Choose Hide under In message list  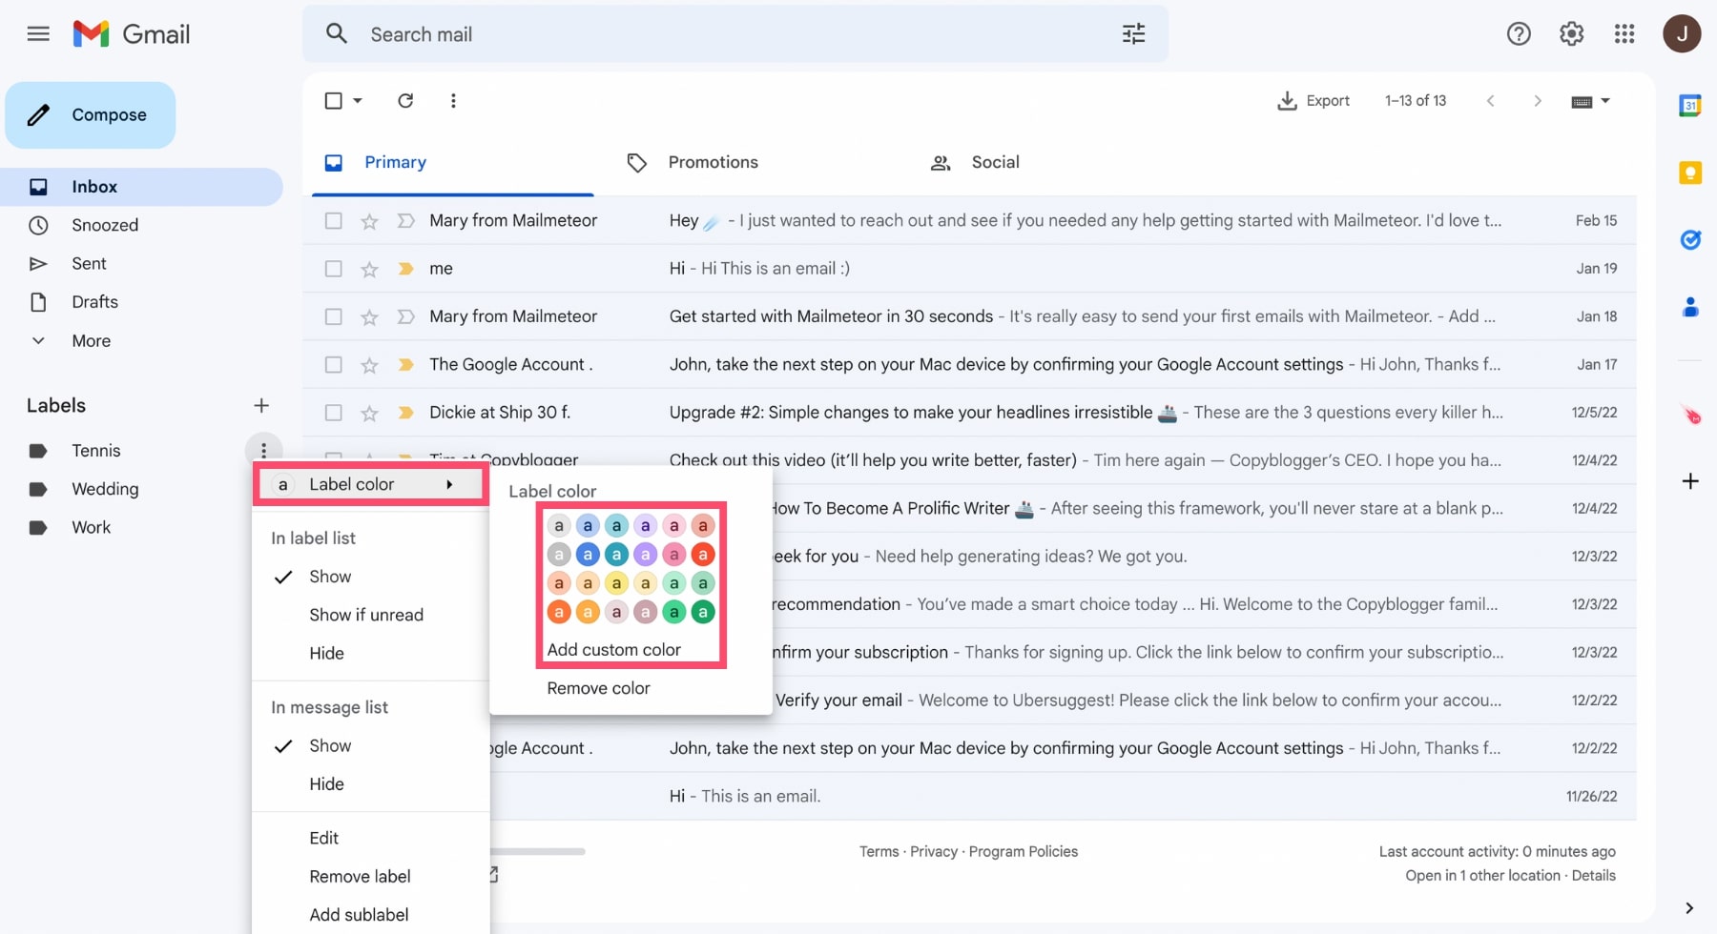tap(326, 784)
